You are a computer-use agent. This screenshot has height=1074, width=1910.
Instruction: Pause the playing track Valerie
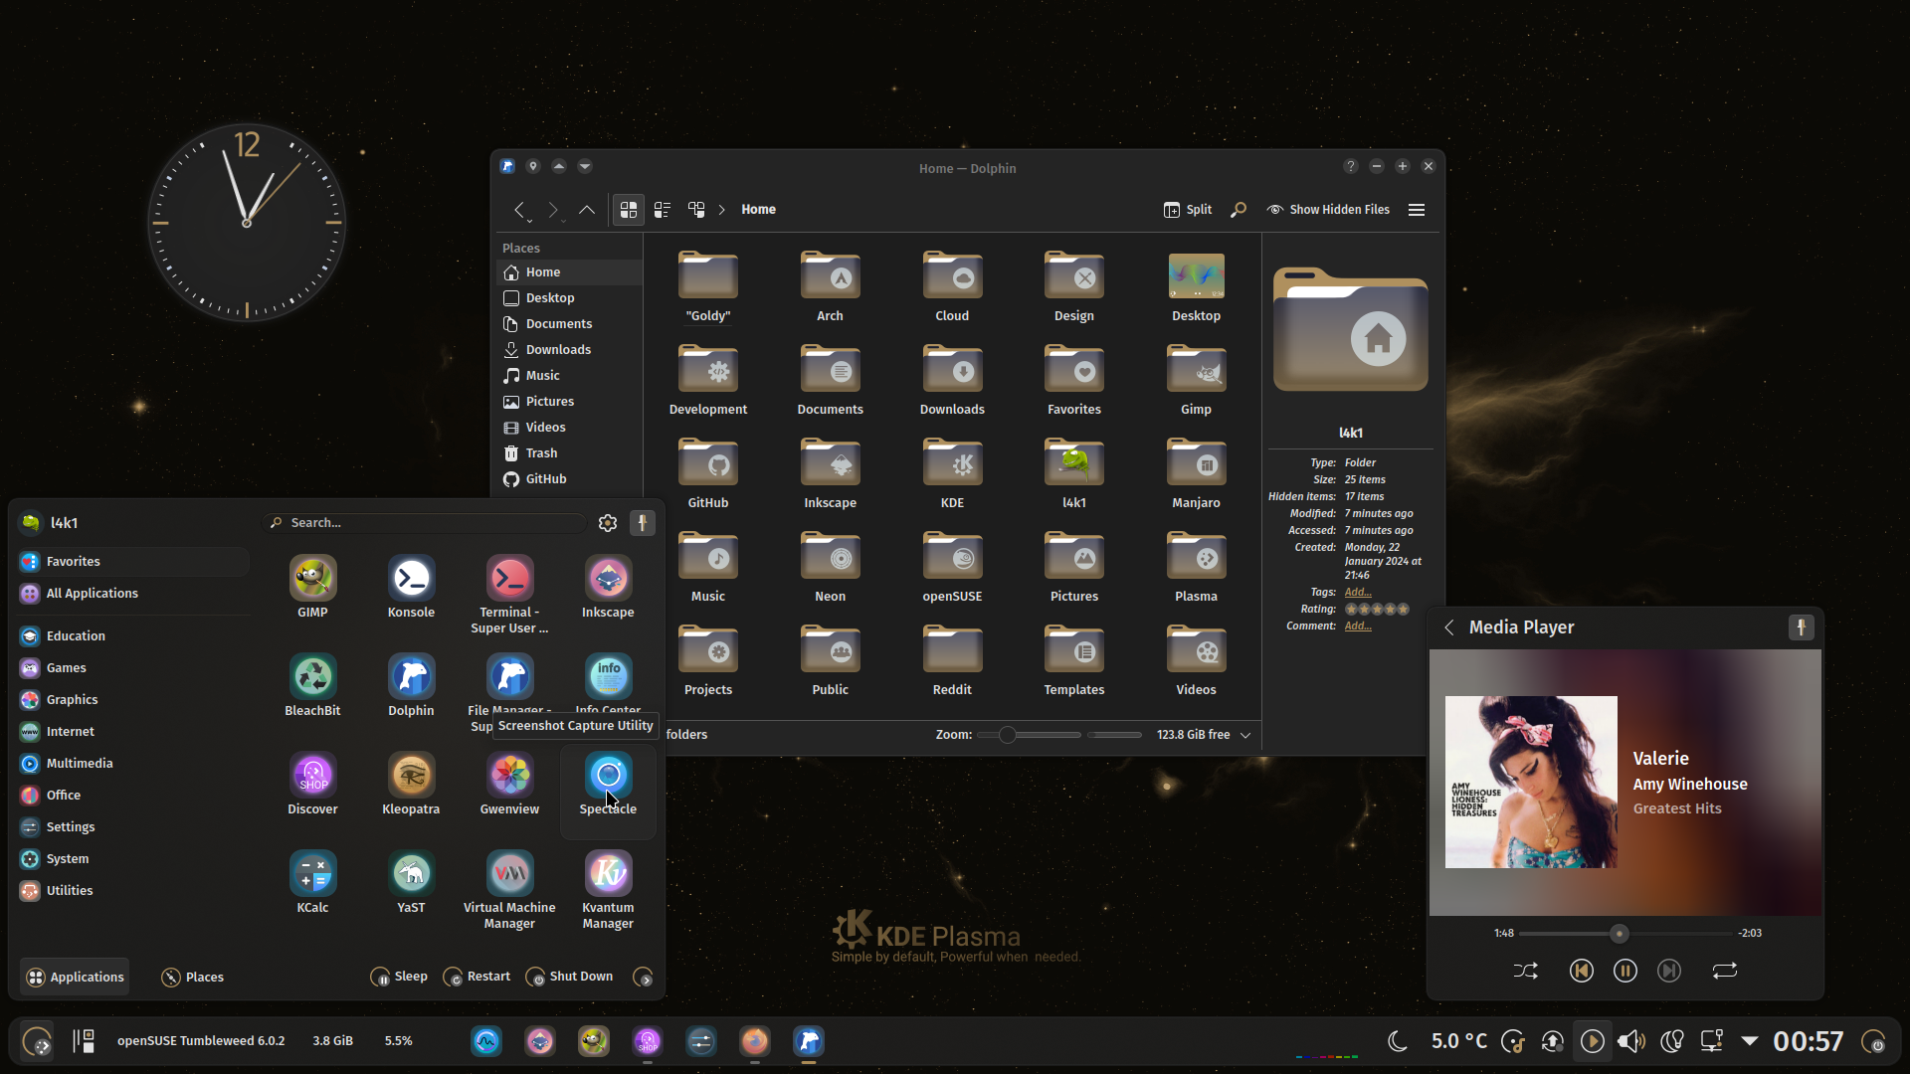(1625, 971)
